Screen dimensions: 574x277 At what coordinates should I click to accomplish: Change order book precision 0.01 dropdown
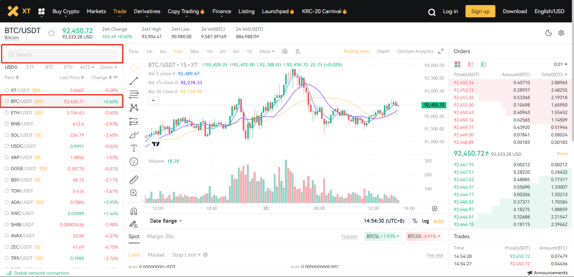pyautogui.click(x=561, y=64)
